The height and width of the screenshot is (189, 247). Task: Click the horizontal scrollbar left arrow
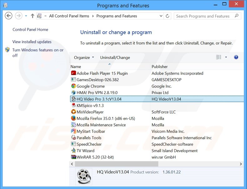(72, 164)
